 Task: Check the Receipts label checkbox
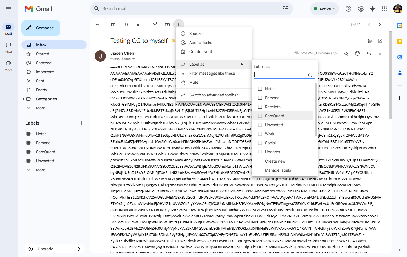coord(260,107)
